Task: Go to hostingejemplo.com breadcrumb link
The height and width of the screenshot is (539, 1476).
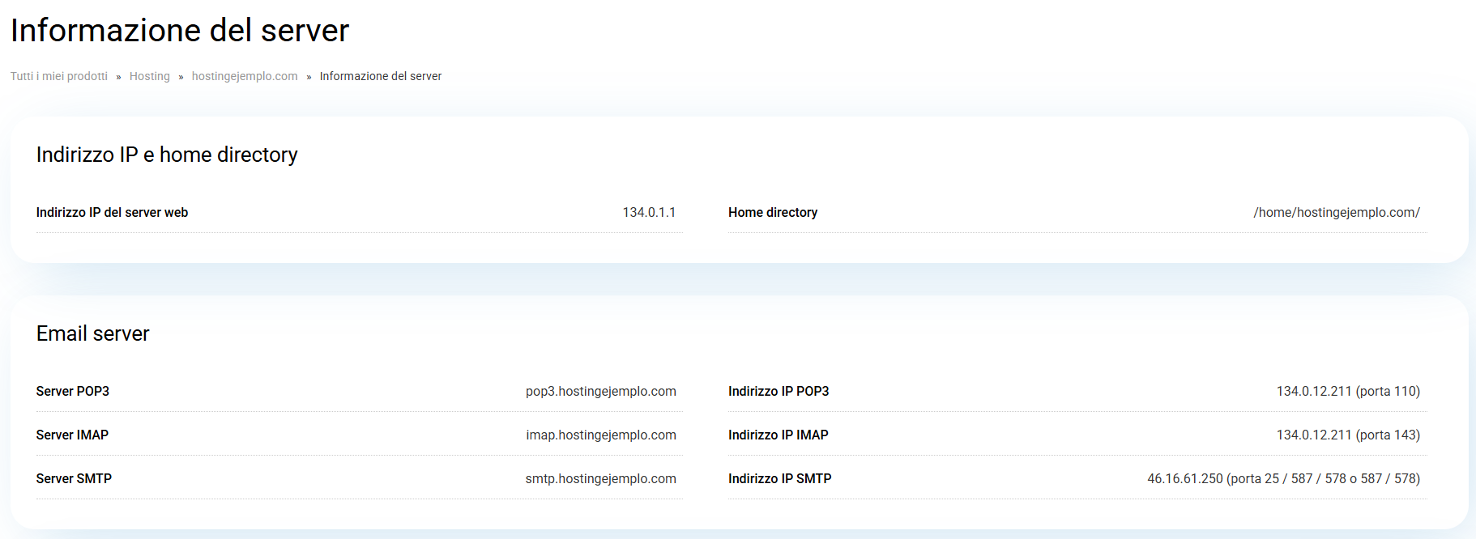Action: click(x=245, y=76)
